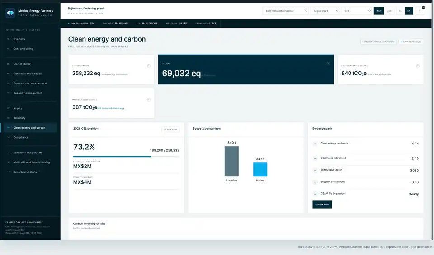Click the info icon on CEL gap card
This screenshot has height=255, width=434.
click(328, 64)
